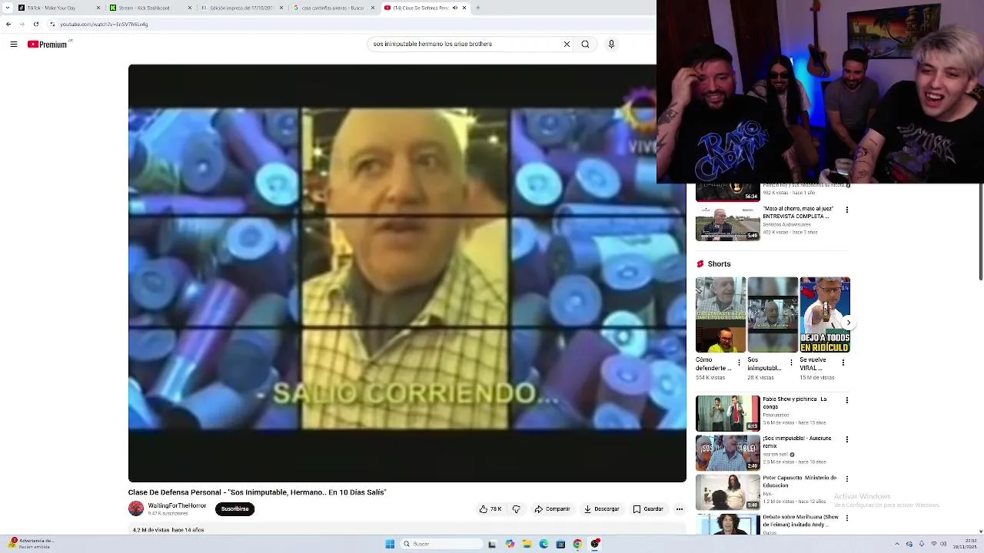View site info icon beside the URL
Viewport: 984px width, 553px height.
click(x=52, y=24)
